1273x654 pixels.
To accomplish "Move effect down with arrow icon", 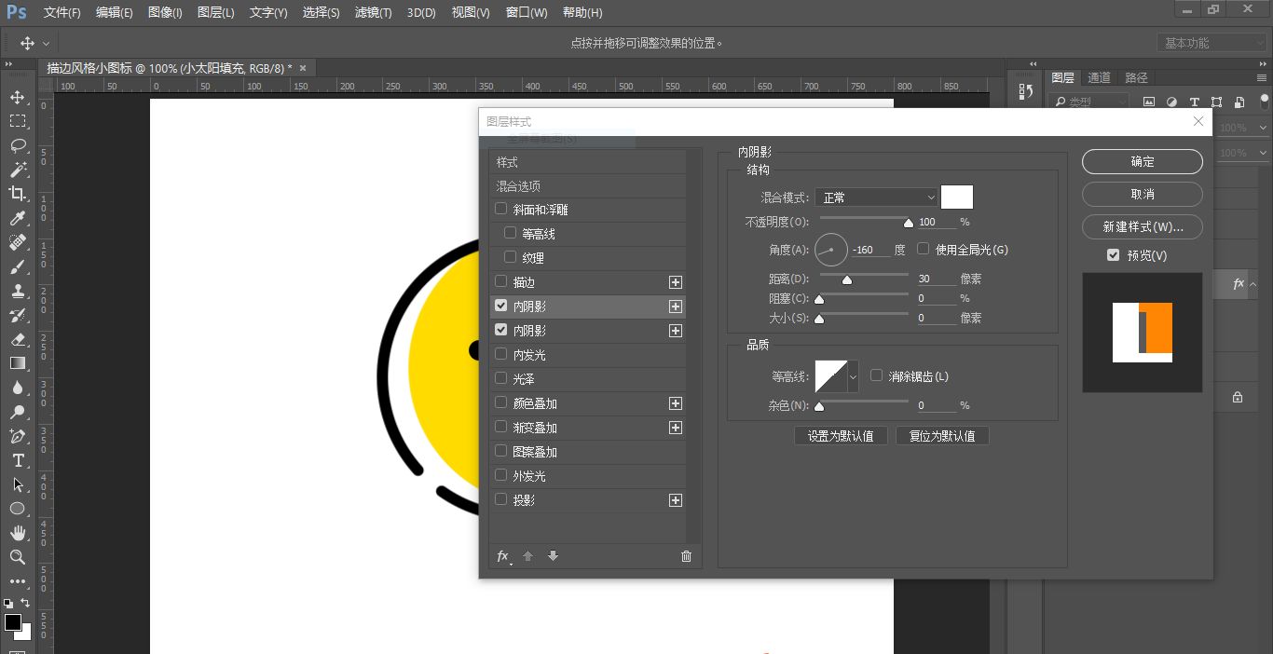I will pos(553,556).
